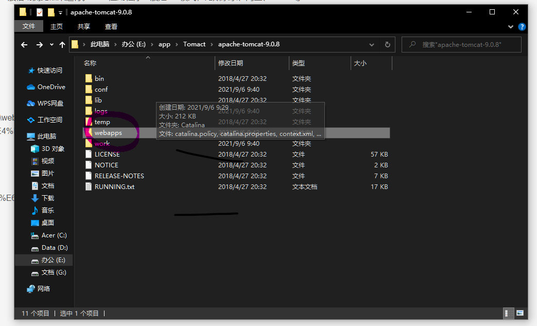Click the properties icon in title bar
Image resolution: width=537 pixels, height=326 pixels.
[x=39, y=12]
